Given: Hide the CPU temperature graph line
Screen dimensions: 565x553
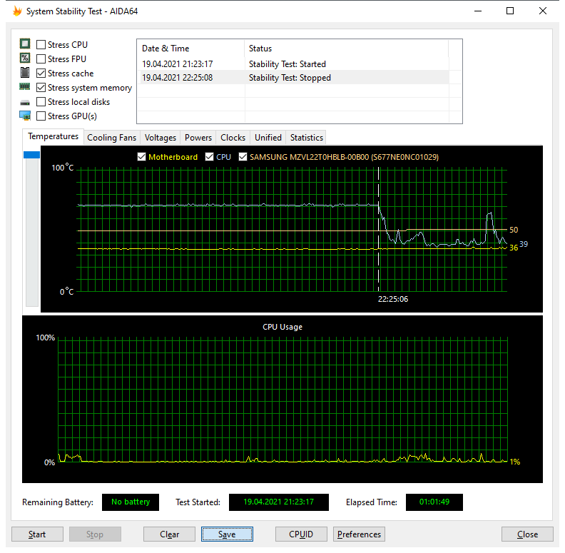Looking at the screenshot, I should [209, 157].
